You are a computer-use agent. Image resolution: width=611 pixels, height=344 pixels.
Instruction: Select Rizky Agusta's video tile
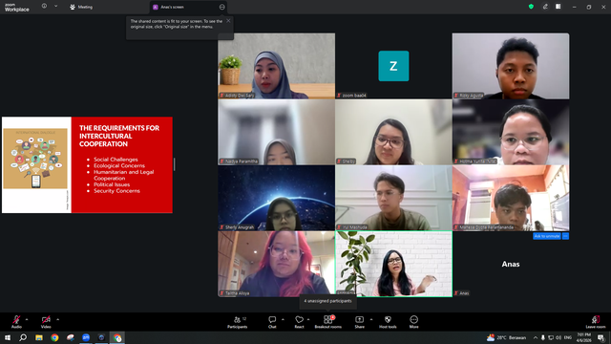click(511, 66)
